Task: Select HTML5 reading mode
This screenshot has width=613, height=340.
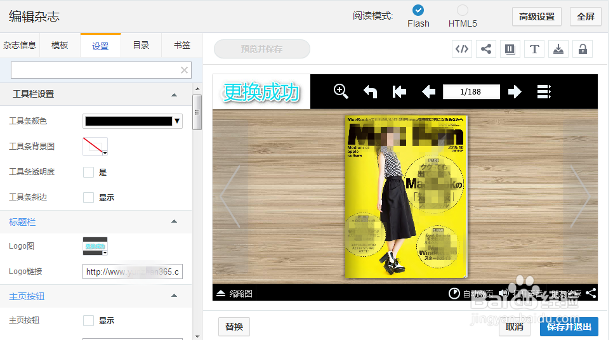Action: point(463,10)
